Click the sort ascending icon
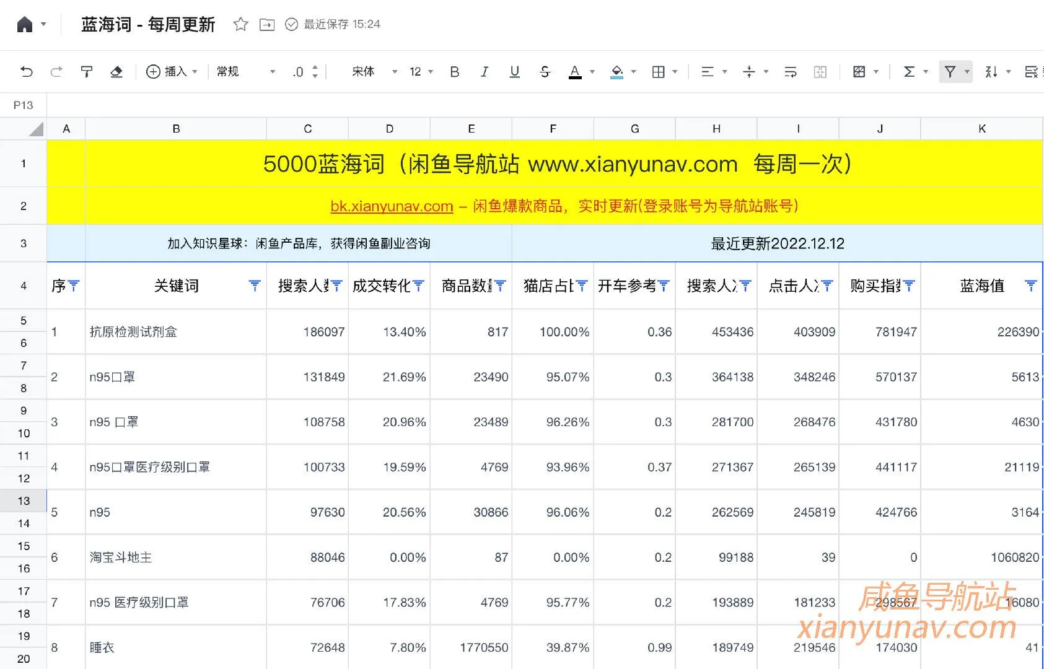Screen dimensions: 1044x669 pyautogui.click(x=993, y=72)
